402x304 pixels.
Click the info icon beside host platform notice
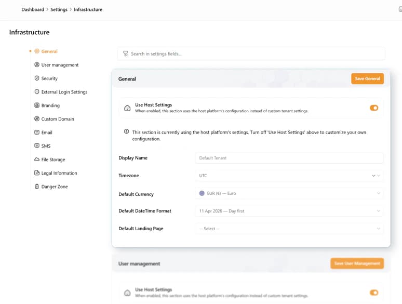click(x=126, y=131)
